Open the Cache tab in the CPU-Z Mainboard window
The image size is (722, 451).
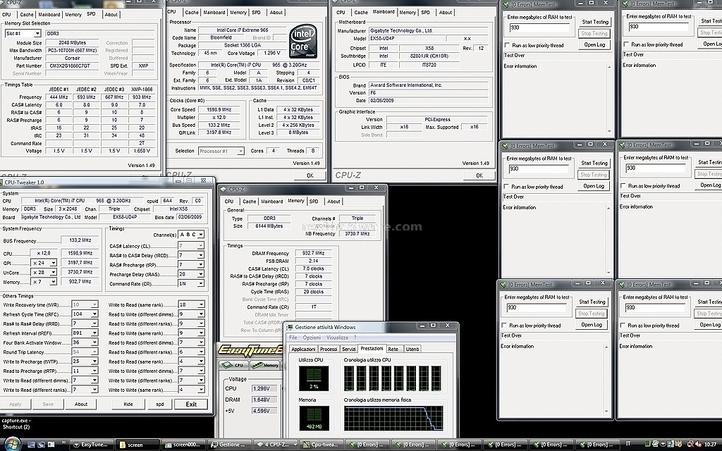361,13
